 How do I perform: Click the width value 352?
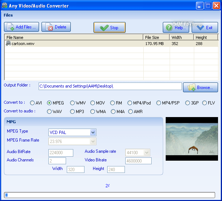(175, 44)
